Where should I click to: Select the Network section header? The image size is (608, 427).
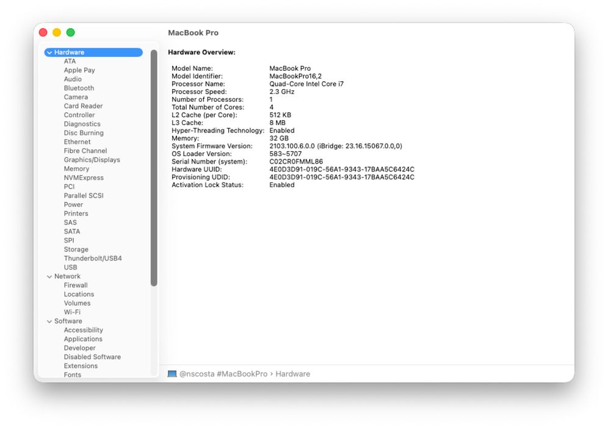click(67, 276)
